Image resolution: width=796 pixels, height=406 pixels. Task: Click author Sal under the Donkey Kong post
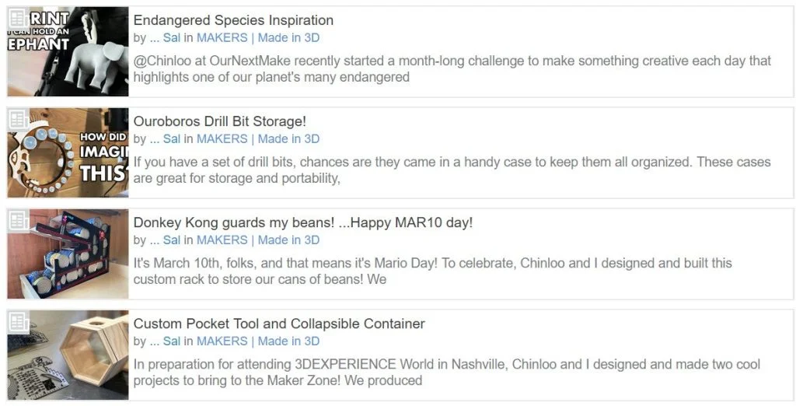point(172,240)
